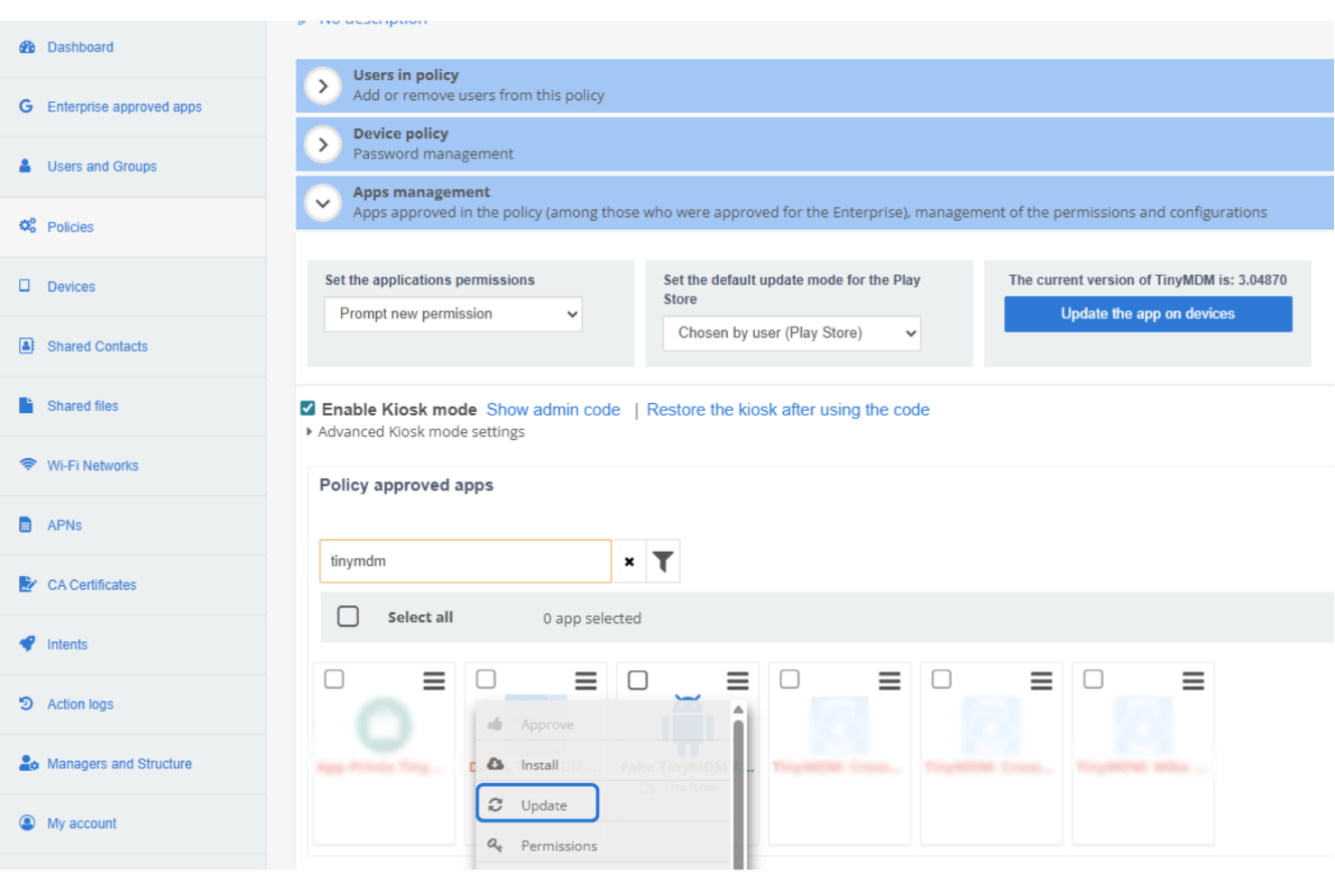This screenshot has height=890, width=1335.
Task: Choose Install in the context menu
Action: [603, 765]
